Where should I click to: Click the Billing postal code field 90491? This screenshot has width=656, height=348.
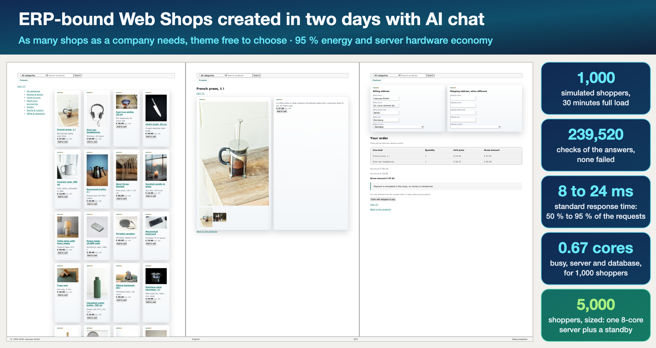coord(386,113)
